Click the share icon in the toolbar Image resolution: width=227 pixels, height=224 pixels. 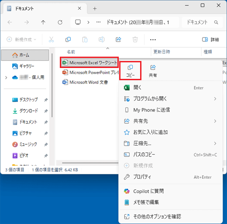point(118,39)
